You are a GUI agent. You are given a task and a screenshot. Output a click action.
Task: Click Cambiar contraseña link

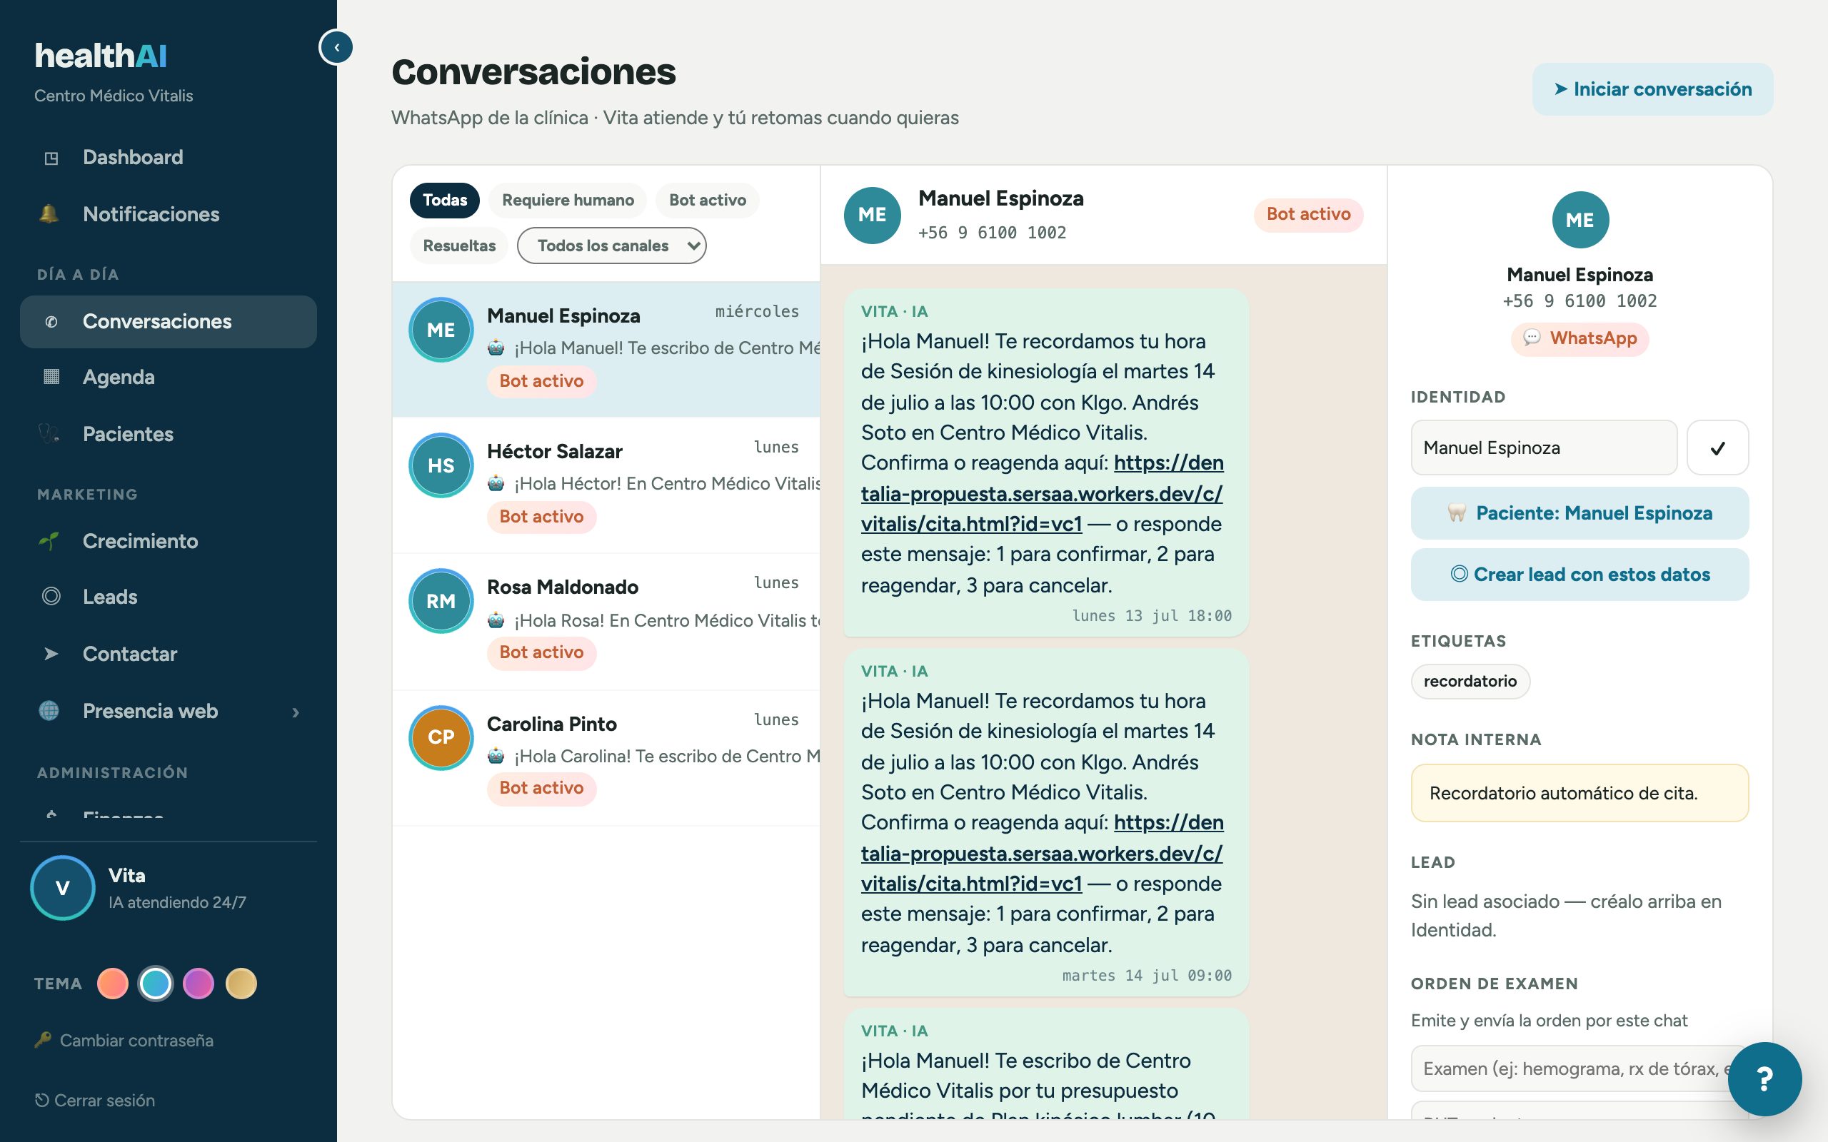tap(125, 1040)
